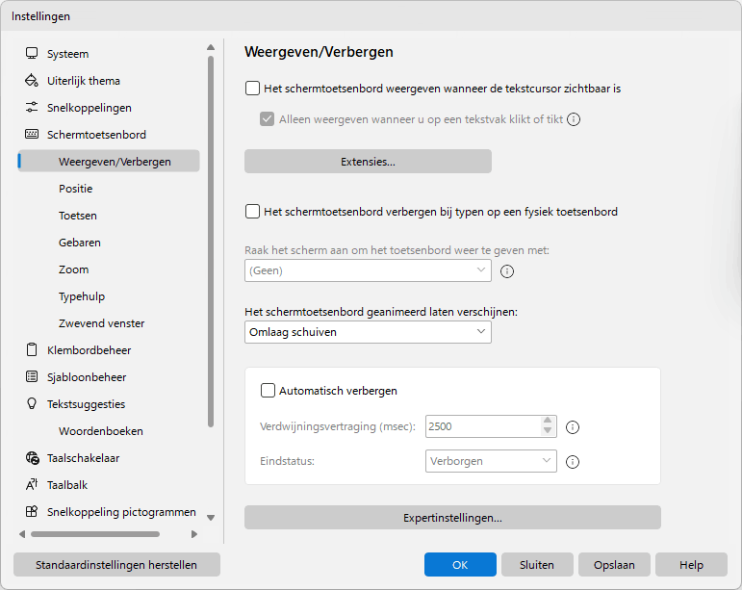Enable keyboard display when text cursor visible

tap(253, 89)
